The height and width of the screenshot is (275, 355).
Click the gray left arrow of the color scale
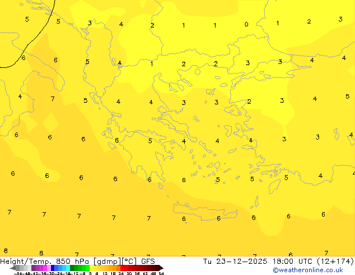(x=13, y=268)
